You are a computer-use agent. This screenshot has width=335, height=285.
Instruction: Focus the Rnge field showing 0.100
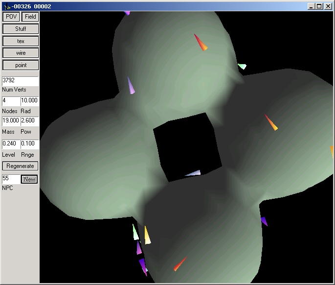pyautogui.click(x=29, y=144)
